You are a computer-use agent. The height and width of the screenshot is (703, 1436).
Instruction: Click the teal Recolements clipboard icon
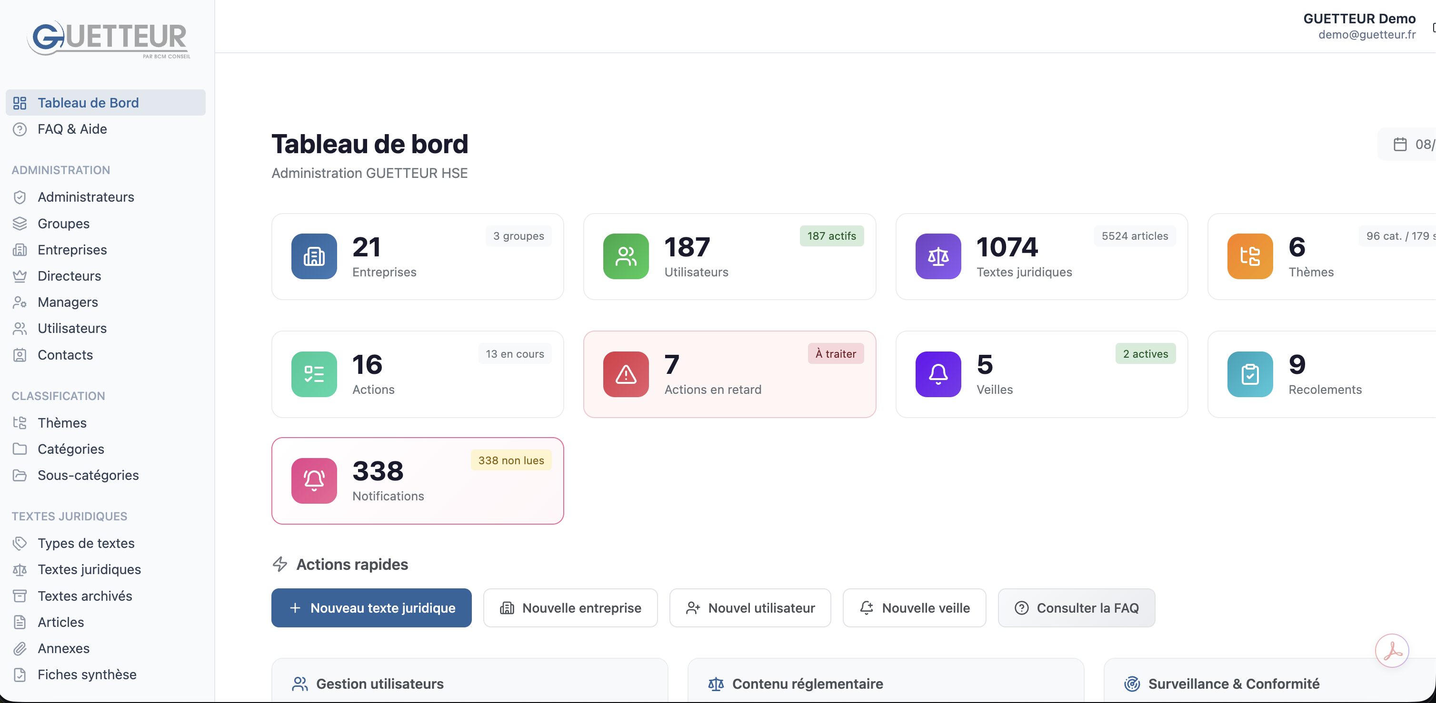[x=1250, y=374]
